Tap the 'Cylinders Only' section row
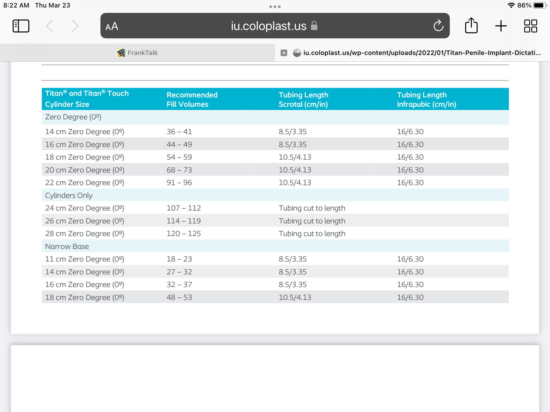The width and height of the screenshot is (550, 412). tap(275, 195)
